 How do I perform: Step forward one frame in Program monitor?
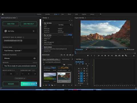(x=108, y=56)
